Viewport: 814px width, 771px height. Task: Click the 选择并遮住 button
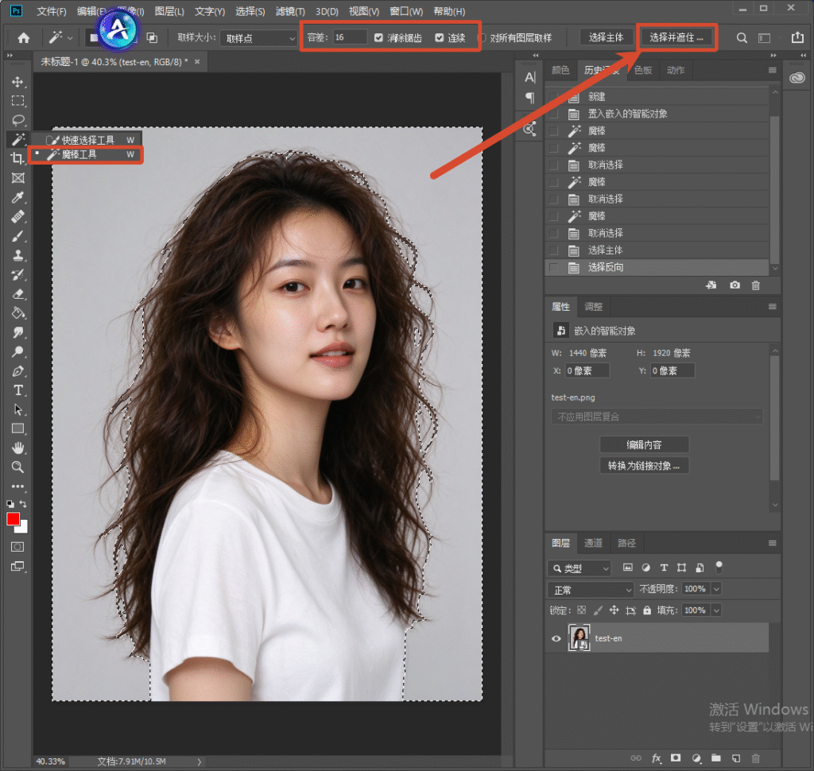pyautogui.click(x=676, y=37)
